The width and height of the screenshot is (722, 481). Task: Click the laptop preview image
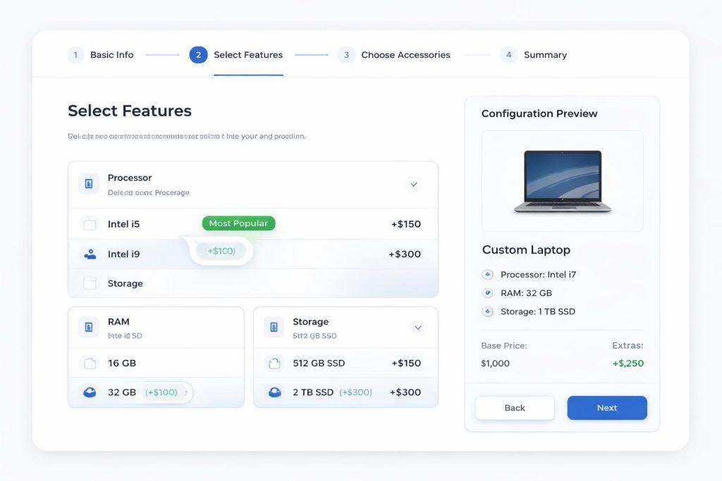point(562,181)
